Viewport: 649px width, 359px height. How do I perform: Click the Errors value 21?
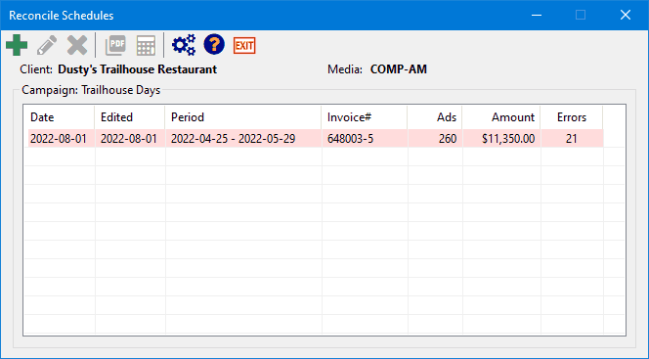[x=572, y=138]
